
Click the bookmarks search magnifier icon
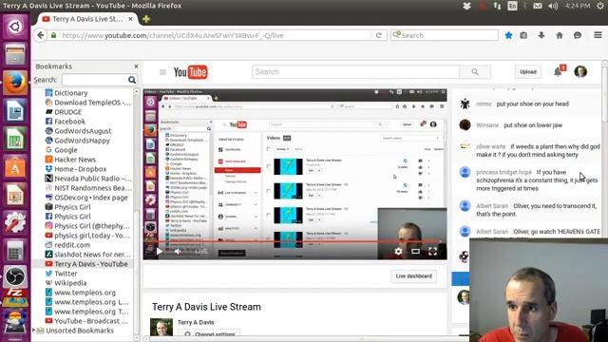point(132,80)
